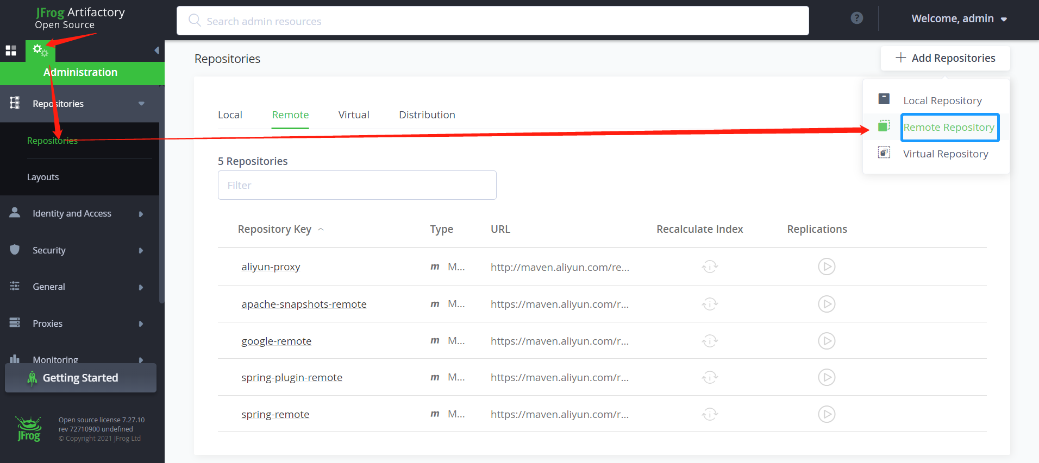This screenshot has height=463, width=1039.
Task: Run replication for google-remote
Action: tap(827, 341)
